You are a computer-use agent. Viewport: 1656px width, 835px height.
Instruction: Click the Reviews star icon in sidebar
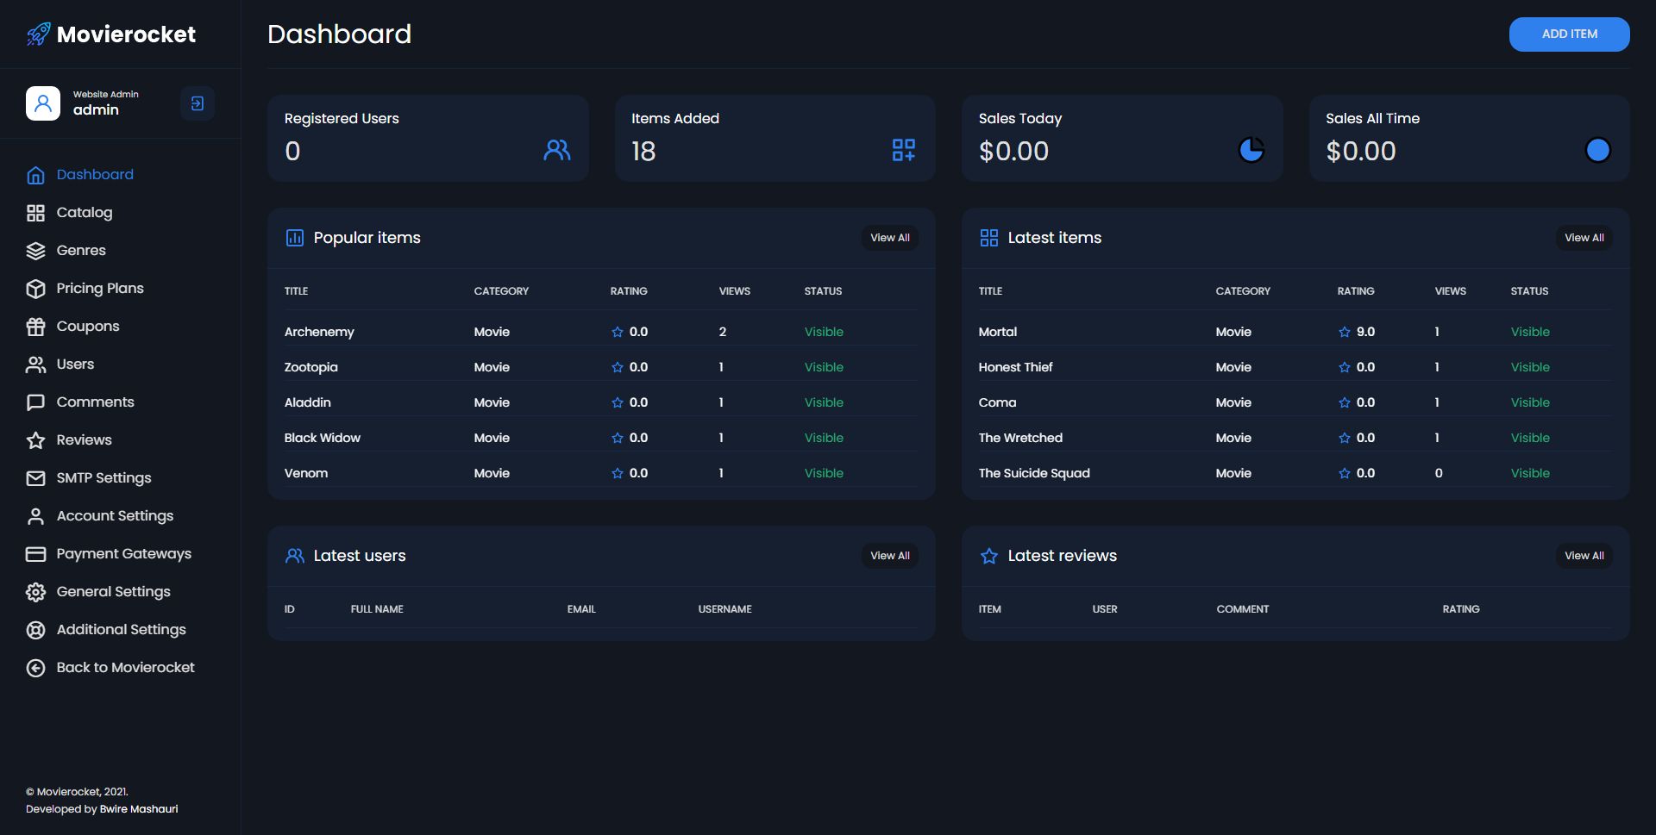point(35,440)
